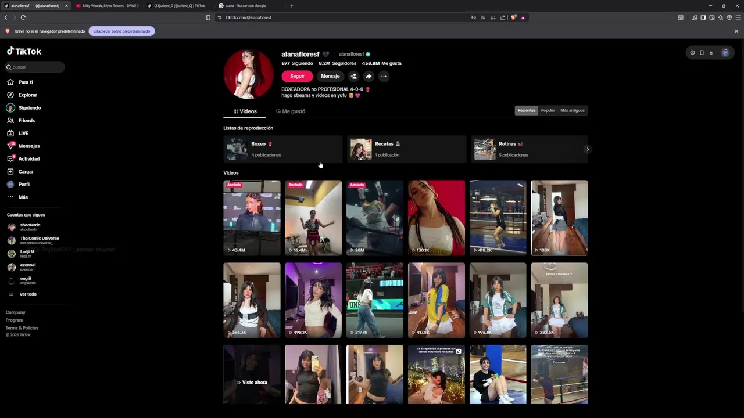Click the add-friend suggested accounts icon

pos(353,76)
